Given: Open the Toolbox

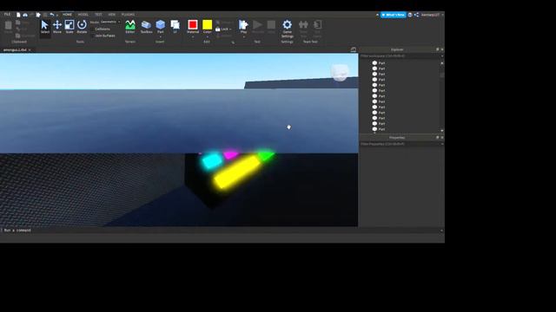Looking at the screenshot, I should click(x=146, y=27).
